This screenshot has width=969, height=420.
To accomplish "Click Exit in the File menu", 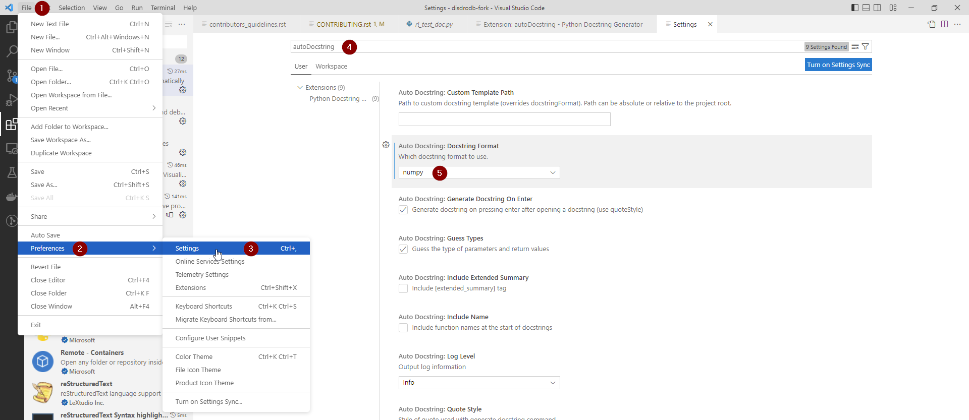I will [90, 325].
